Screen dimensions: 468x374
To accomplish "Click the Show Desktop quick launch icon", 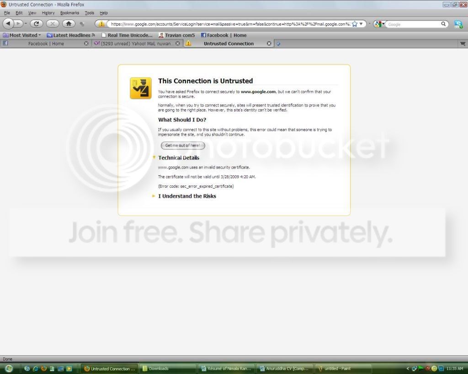I will (x=61, y=369).
